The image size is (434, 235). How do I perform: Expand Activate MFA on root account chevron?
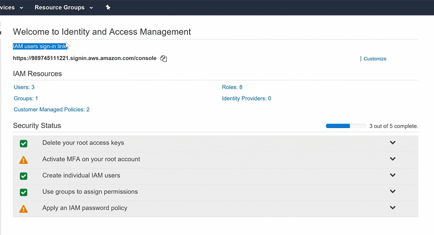click(x=392, y=159)
